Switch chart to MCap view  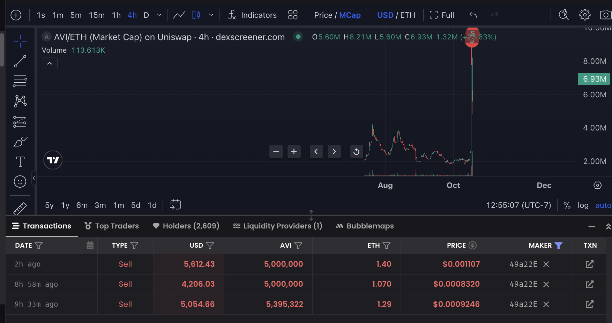tap(350, 15)
